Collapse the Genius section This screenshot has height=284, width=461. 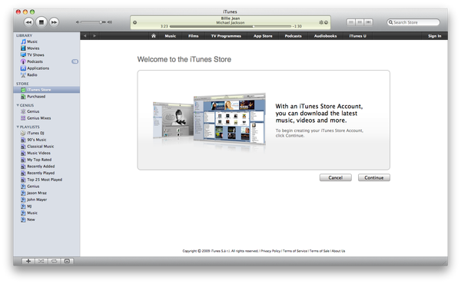tap(18, 105)
